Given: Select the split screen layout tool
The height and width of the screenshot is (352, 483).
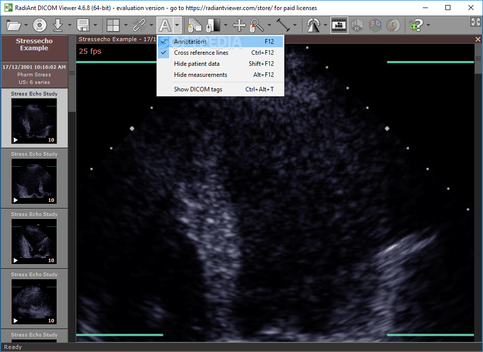Looking at the screenshot, I should pos(114,25).
